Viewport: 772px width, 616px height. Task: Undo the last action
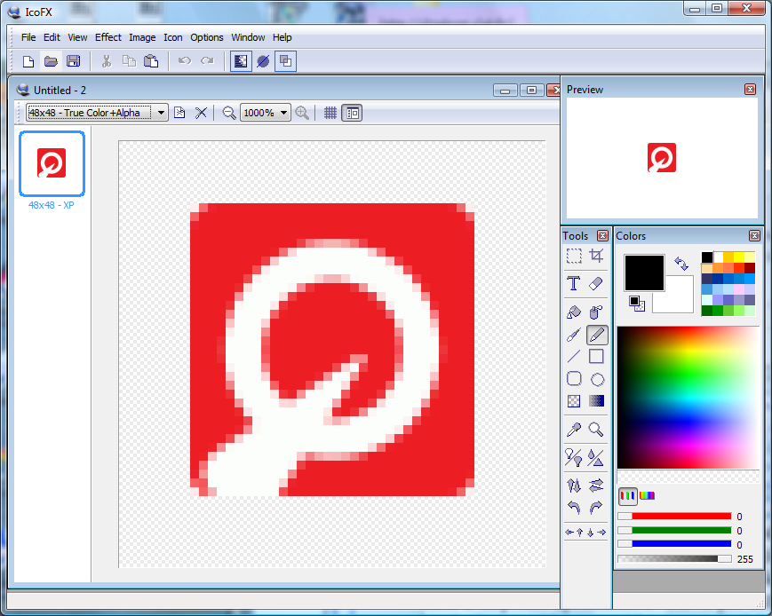(185, 61)
